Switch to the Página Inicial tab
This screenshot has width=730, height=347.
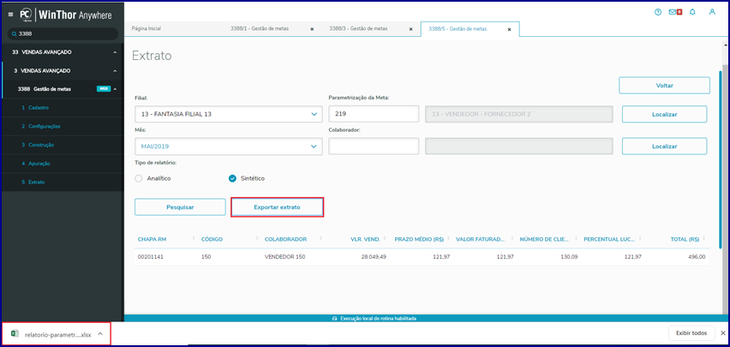click(147, 28)
